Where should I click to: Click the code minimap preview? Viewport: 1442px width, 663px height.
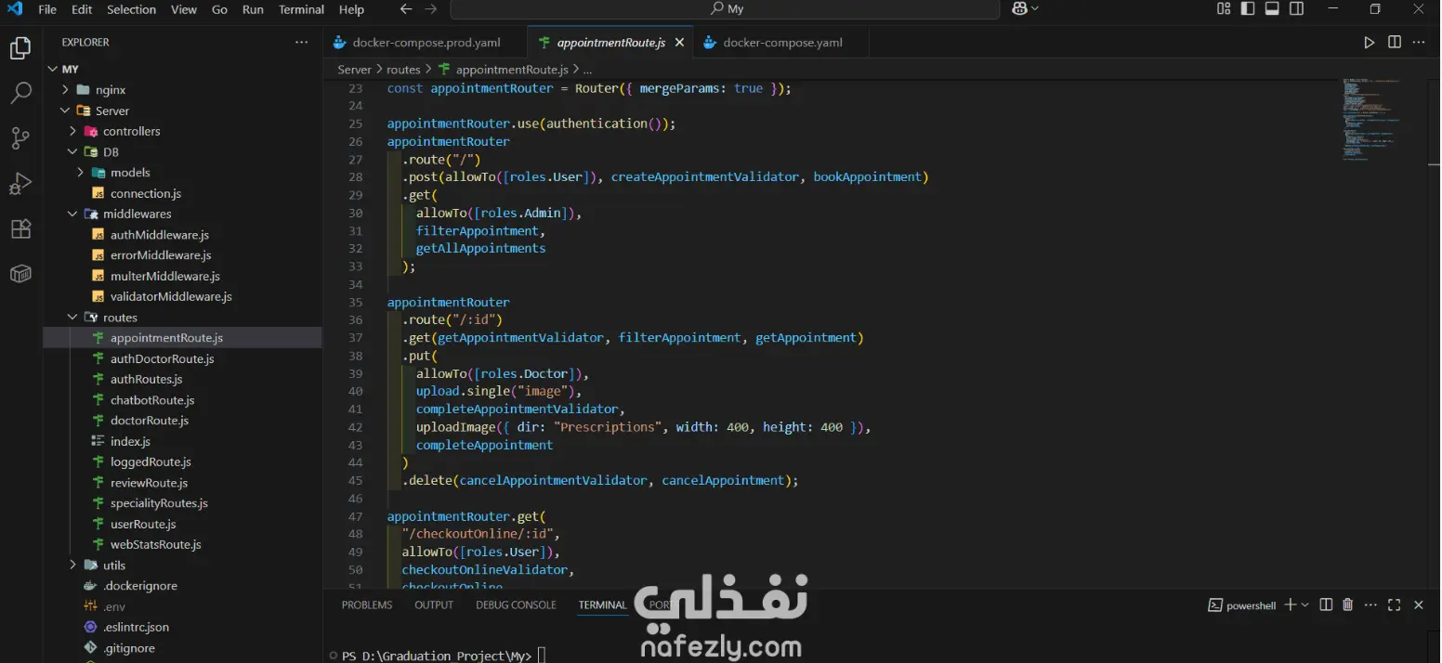[1371, 119]
